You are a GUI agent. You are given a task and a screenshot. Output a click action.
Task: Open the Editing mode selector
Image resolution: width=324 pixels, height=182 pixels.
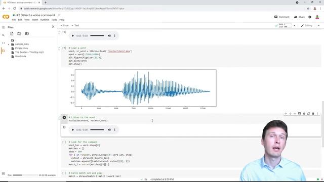pyautogui.click(x=306, y=26)
